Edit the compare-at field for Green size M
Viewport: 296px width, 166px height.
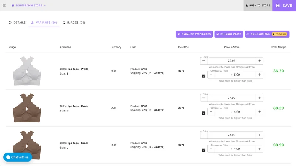pyautogui.click(x=235, y=112)
